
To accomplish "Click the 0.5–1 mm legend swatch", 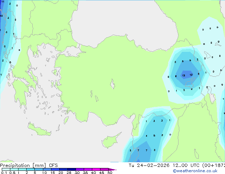I will coord(14,169).
